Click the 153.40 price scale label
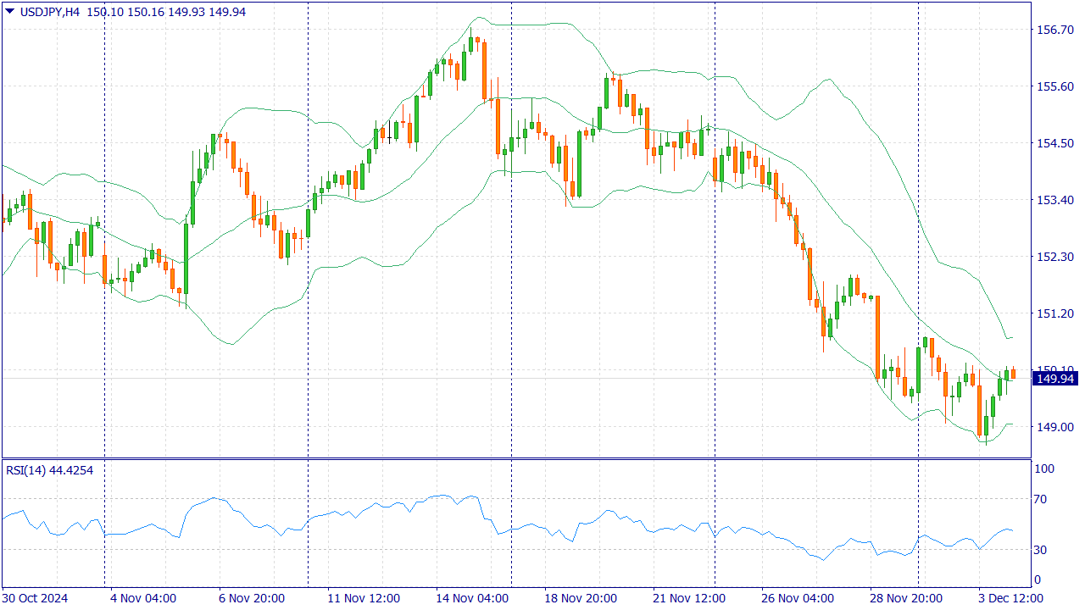 point(1054,200)
